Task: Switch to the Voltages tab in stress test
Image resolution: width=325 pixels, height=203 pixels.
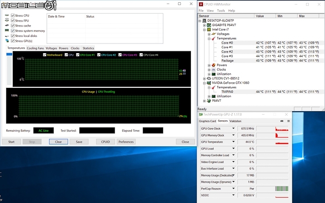Action: point(51,48)
